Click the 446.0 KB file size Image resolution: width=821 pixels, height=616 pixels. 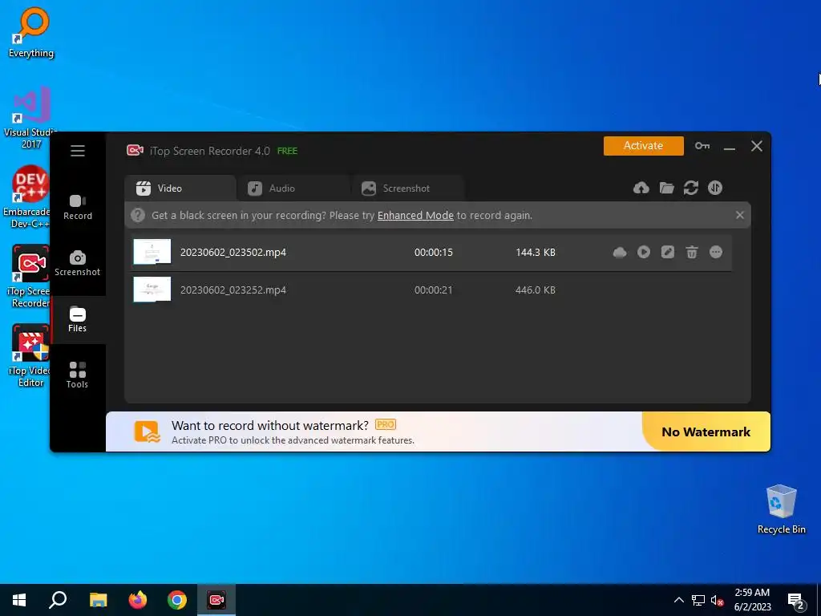(x=535, y=290)
